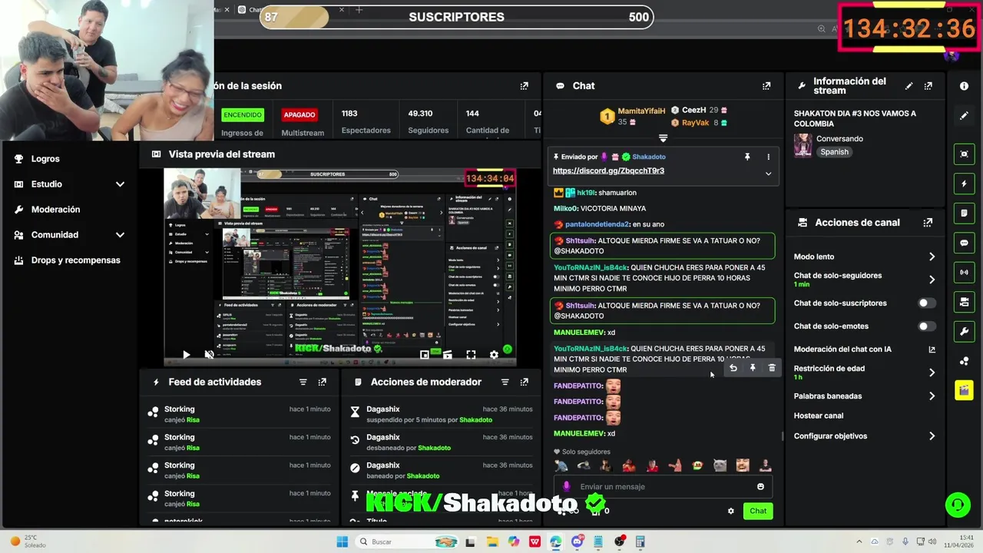The image size is (983, 553).
Task: Reply to the hovered chat message
Action: click(x=733, y=369)
